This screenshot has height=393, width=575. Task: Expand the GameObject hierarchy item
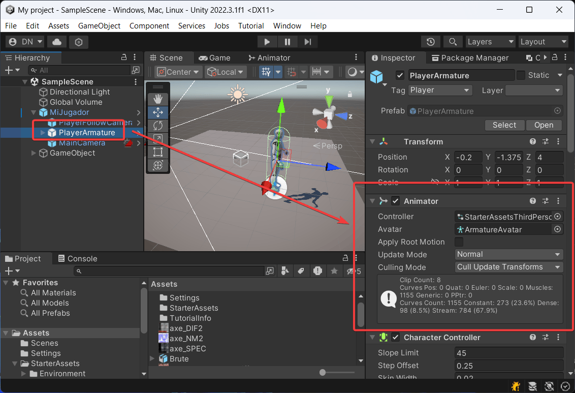pyautogui.click(x=34, y=153)
